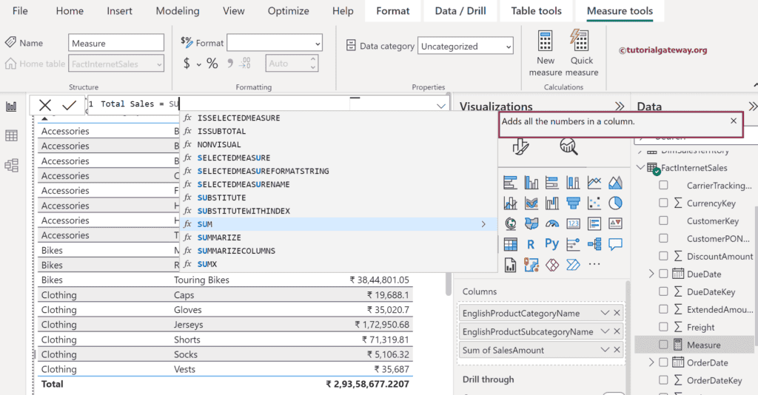Check the Freight field checkbox

(663, 327)
